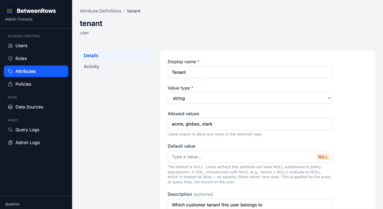Click the BetweenRows title text
383x209 pixels.
36,11
